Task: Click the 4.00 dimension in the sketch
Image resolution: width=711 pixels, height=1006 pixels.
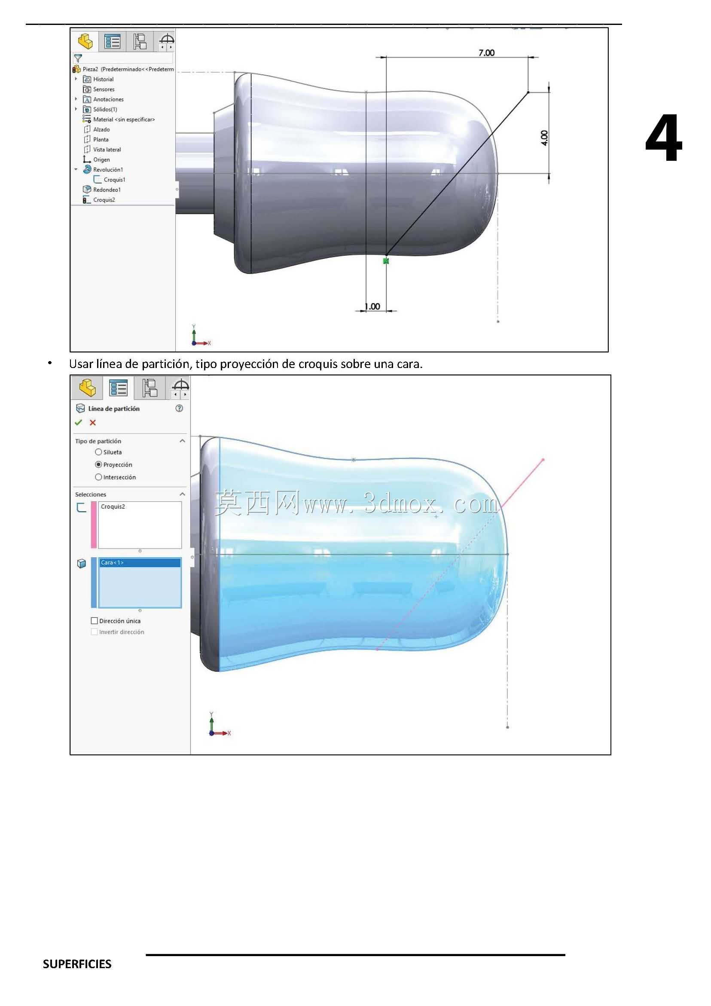Action: (544, 138)
